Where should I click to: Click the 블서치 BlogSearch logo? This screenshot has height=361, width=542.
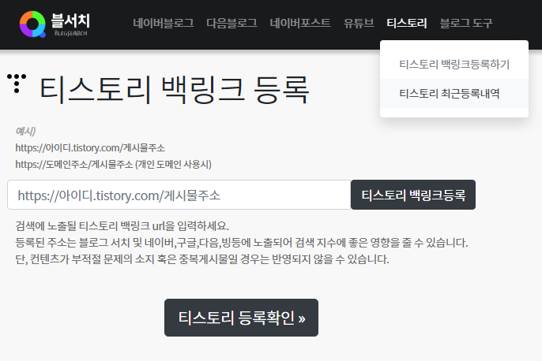[x=55, y=24]
